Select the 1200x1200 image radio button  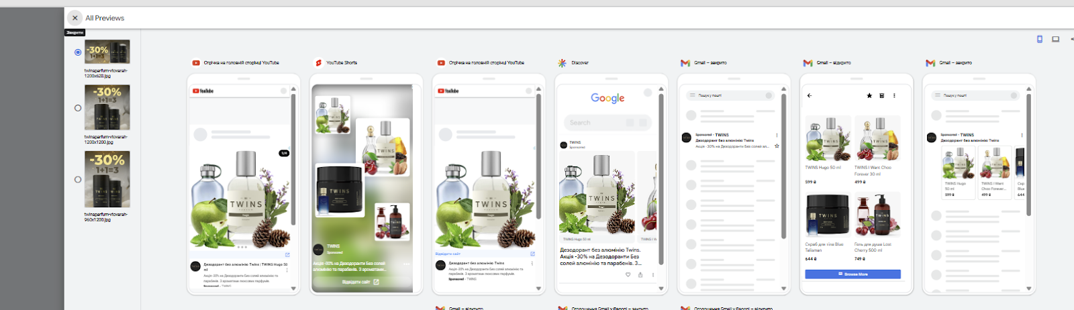78,108
